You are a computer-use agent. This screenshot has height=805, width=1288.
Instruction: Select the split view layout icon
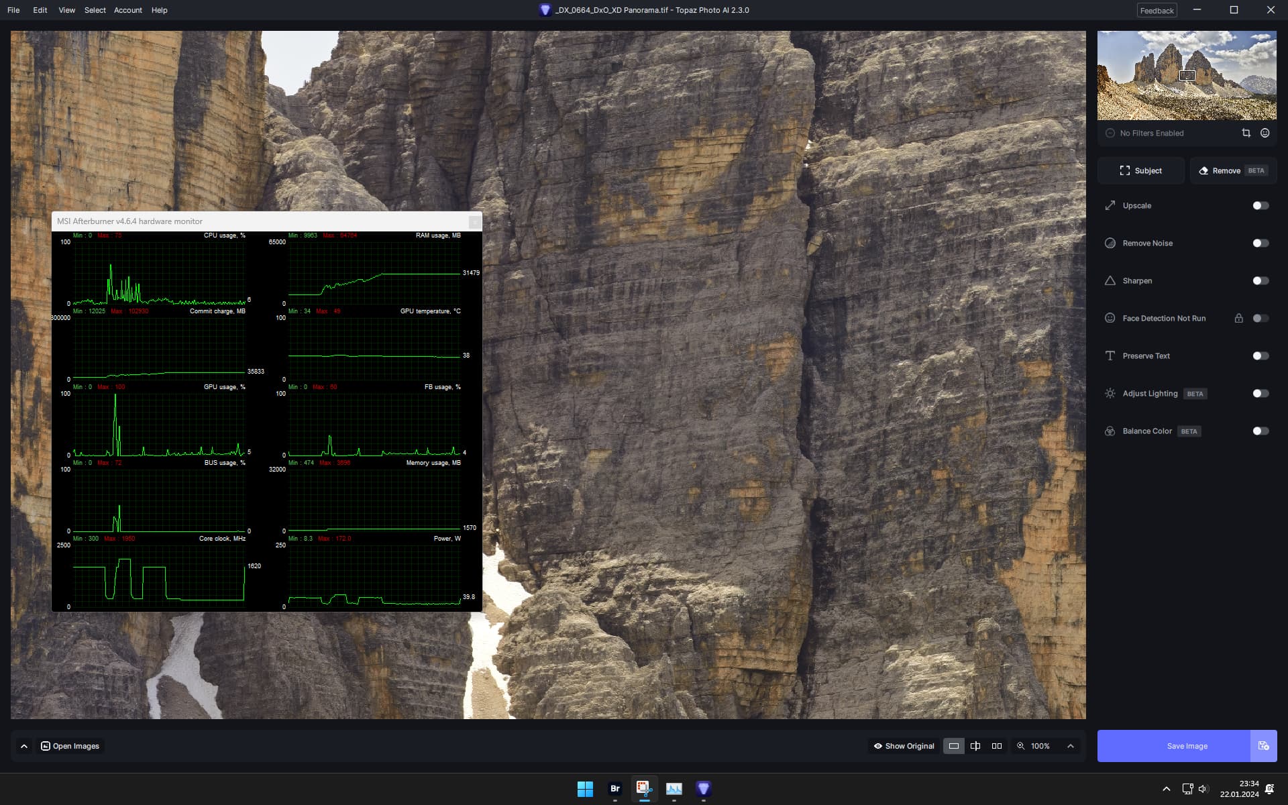[x=975, y=746]
